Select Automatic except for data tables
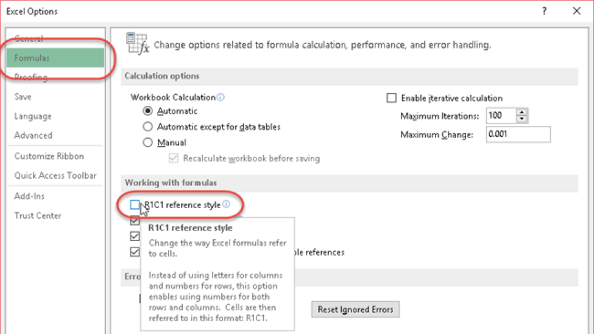 pyautogui.click(x=148, y=127)
